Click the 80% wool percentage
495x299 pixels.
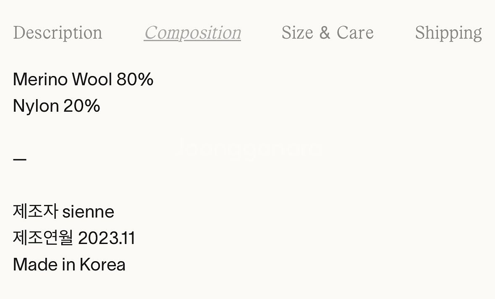135,79
